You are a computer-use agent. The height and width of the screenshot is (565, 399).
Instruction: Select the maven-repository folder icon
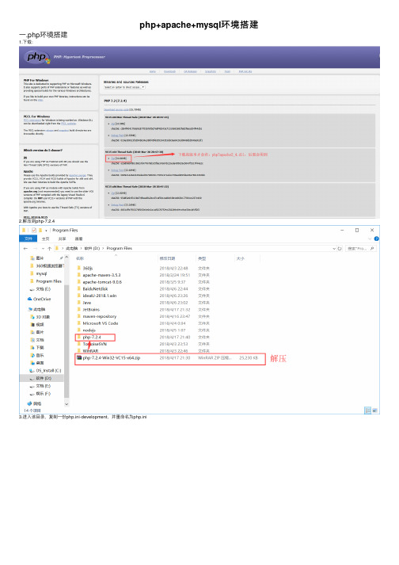pyautogui.click(x=79, y=316)
